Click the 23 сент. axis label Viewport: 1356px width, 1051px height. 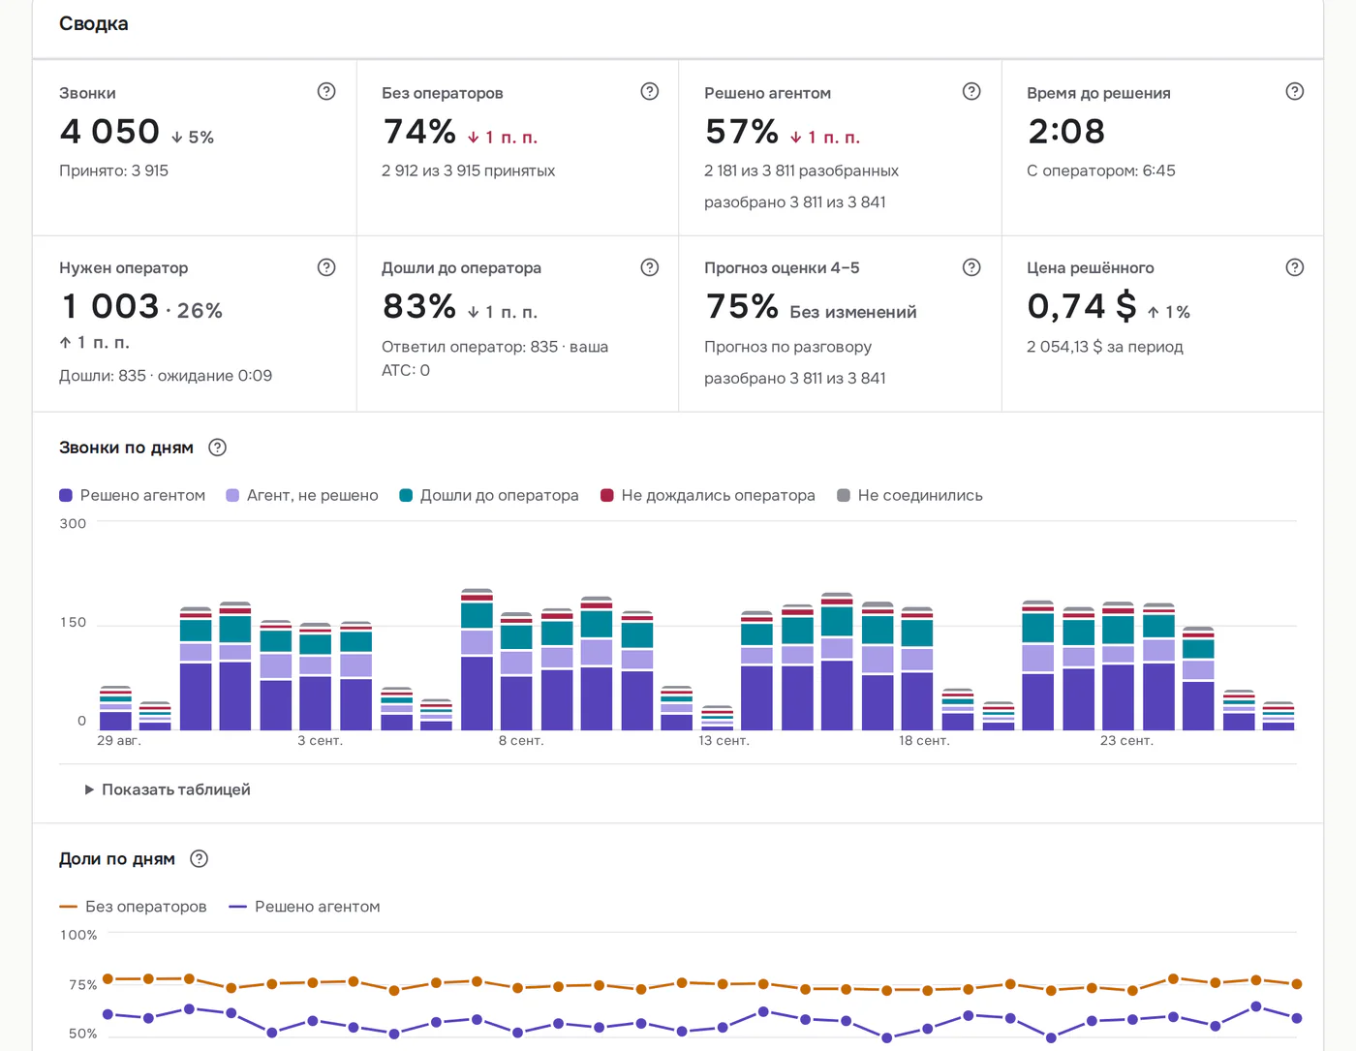[x=1126, y=741]
